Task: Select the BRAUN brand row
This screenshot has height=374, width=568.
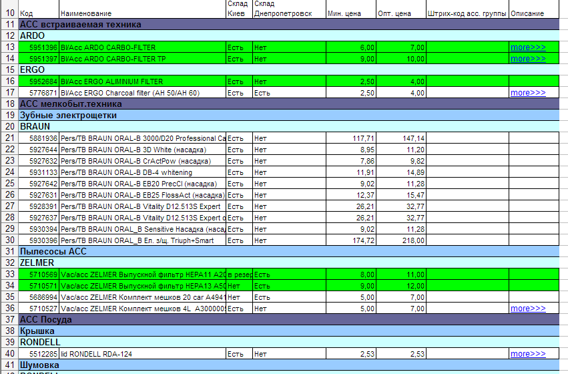Action: click(289, 126)
